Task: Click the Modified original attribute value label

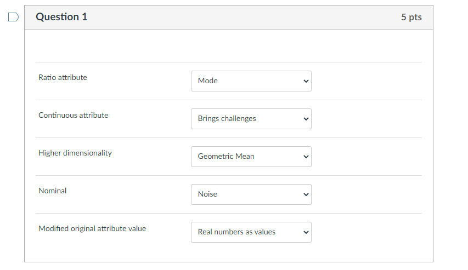Action: click(x=92, y=229)
